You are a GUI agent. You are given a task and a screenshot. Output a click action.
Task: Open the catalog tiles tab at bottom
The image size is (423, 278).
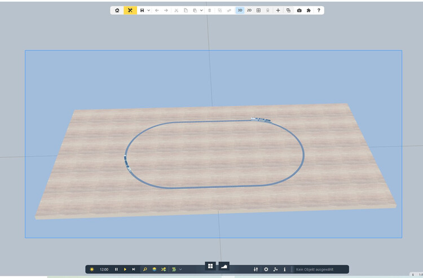pos(210,266)
